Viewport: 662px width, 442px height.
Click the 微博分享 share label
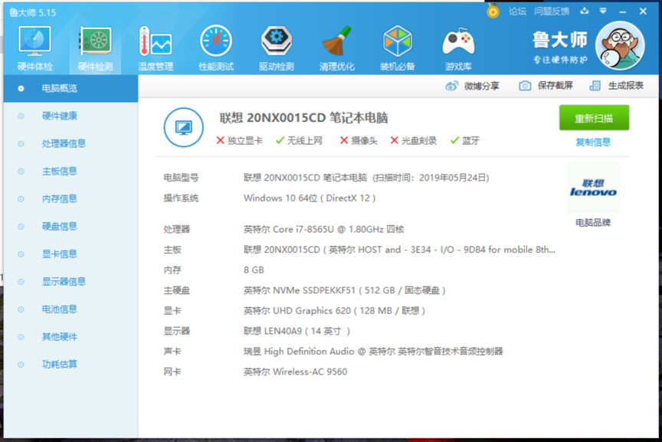click(482, 86)
